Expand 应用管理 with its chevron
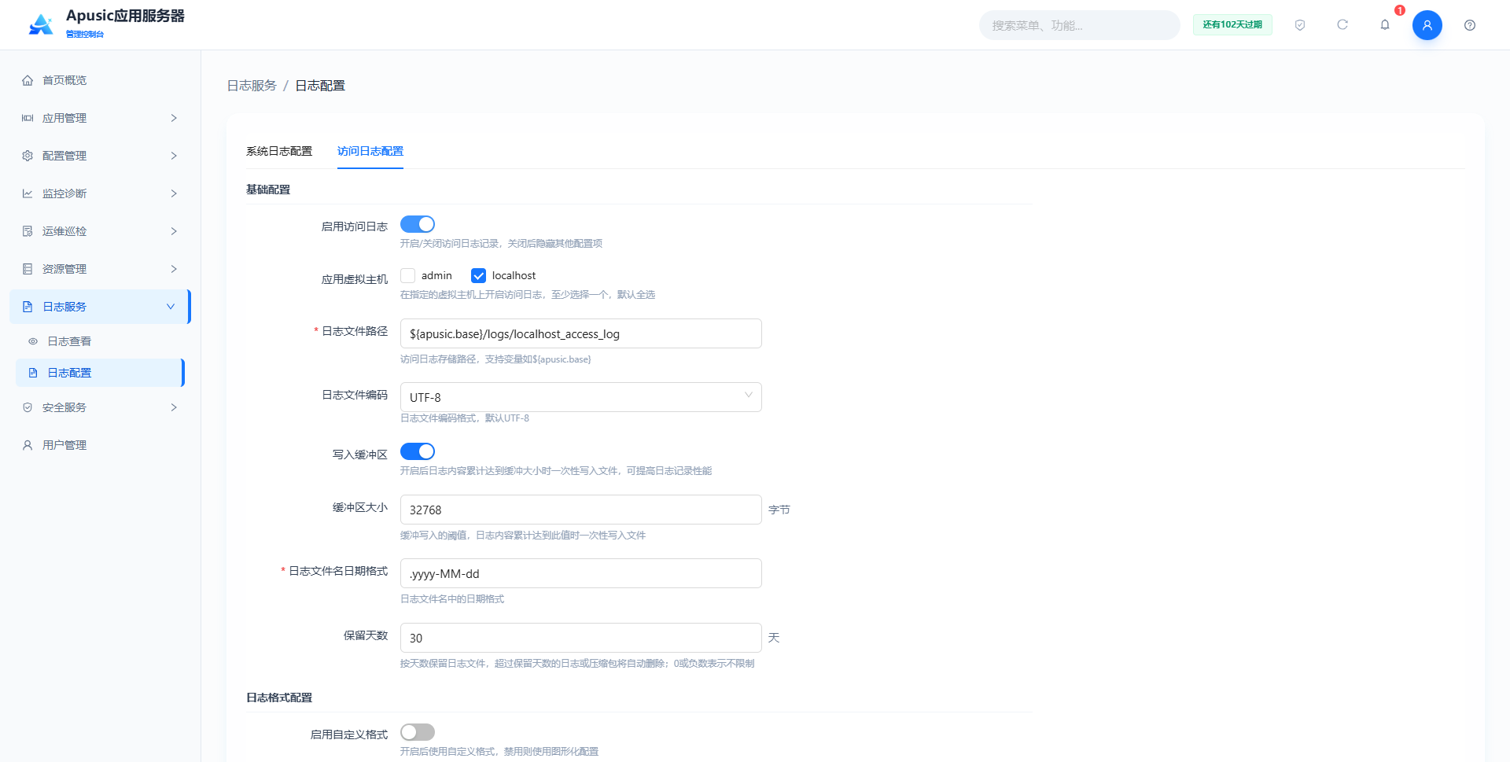The image size is (1510, 762). [174, 118]
